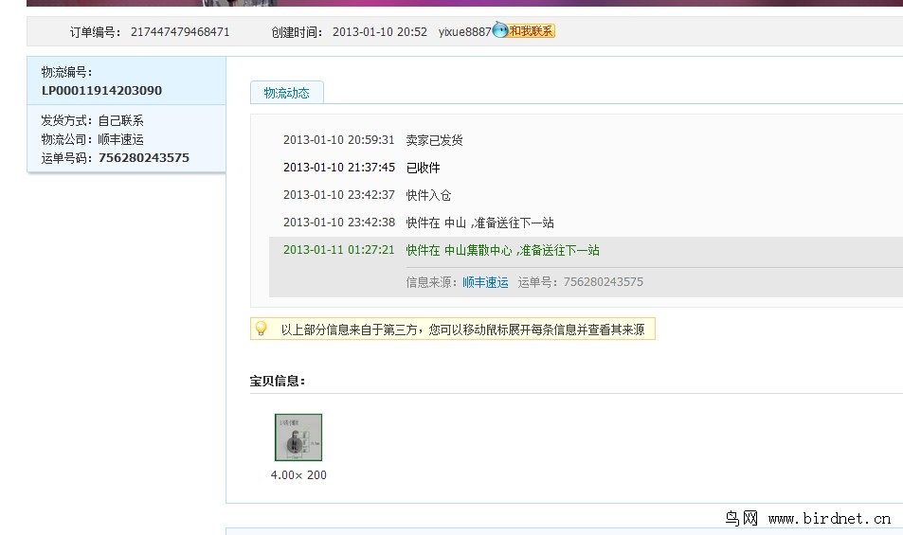Click the lightbulb tip icon
The height and width of the screenshot is (535, 903).
tap(261, 329)
